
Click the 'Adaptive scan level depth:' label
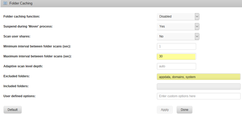tap(23, 66)
